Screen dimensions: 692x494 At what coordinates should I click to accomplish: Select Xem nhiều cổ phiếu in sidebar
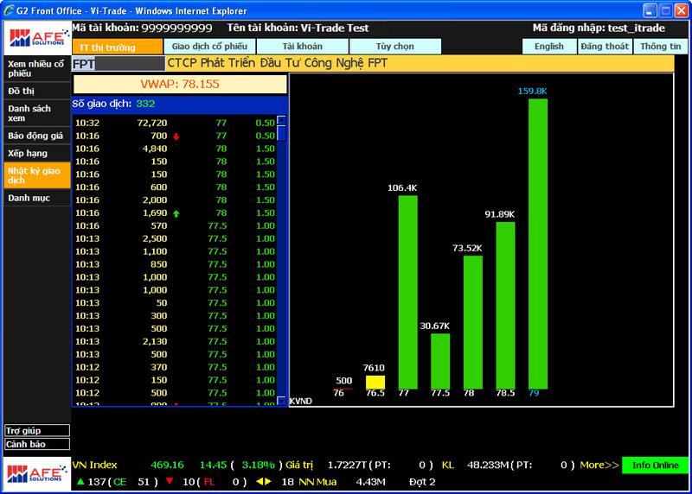pos(37,69)
